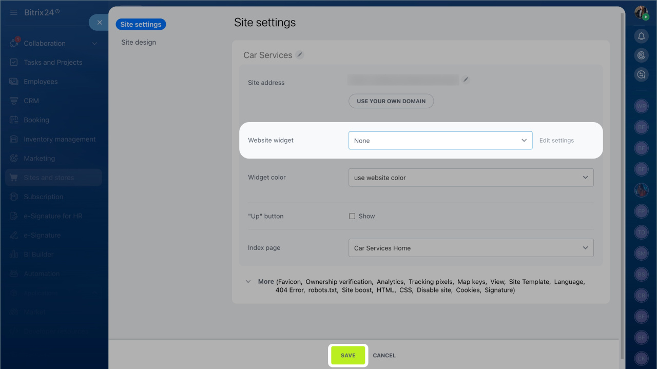The image size is (657, 369).
Task: Open the Website widget dropdown
Action: pos(440,141)
